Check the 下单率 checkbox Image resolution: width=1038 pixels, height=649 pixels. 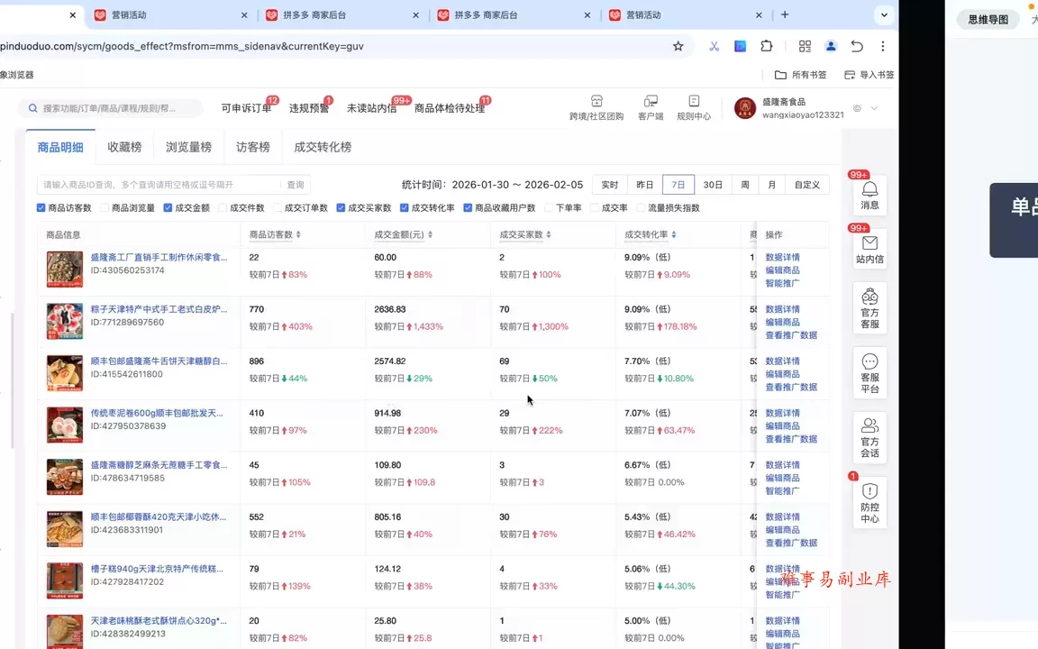pos(549,208)
